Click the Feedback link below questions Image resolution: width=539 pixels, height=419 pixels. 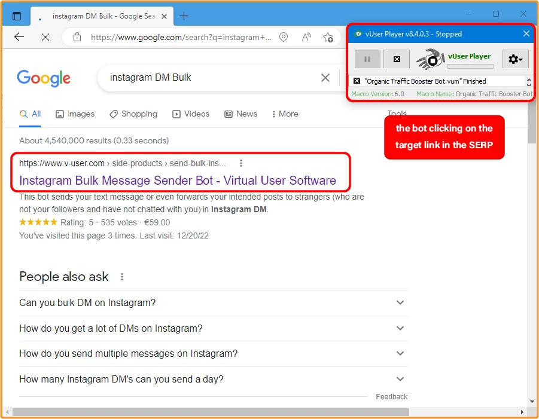pyautogui.click(x=391, y=397)
